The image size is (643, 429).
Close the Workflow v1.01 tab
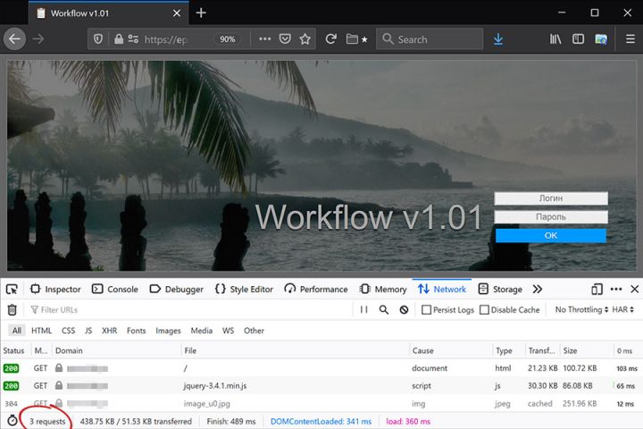point(177,13)
